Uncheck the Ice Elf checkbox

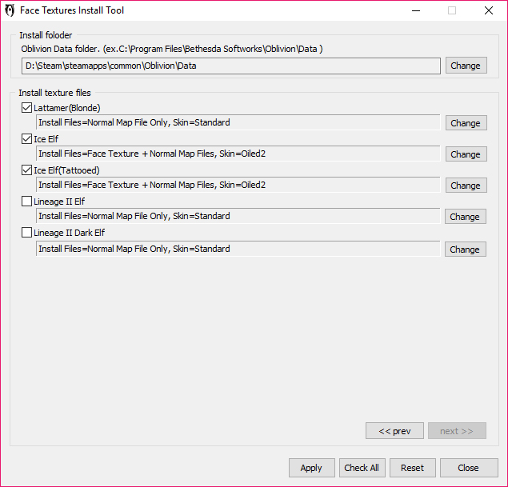point(27,138)
